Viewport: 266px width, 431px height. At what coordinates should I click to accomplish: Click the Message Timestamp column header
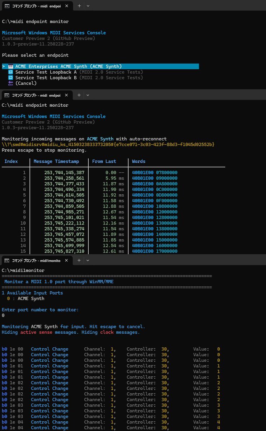56,161
